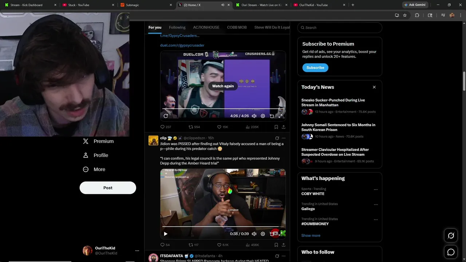Open Grok icon on ITSDAFANTA post
Screen dimensions: 466x262
click(x=277, y=256)
